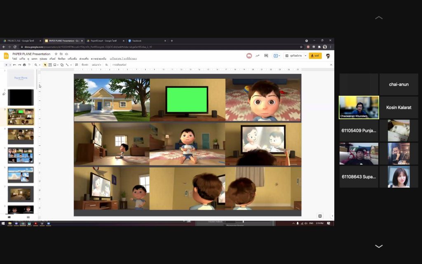Screen dimensions: 422x264
Task: Click the Explore button at slide bottom right
Action: pos(320,216)
